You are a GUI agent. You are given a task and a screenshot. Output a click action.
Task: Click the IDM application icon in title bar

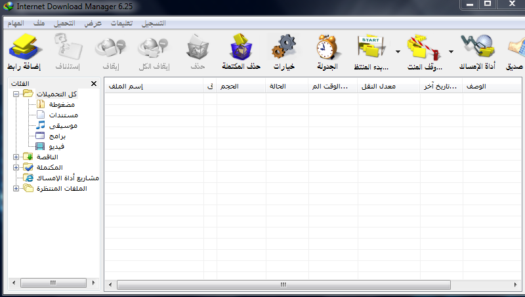8,6
